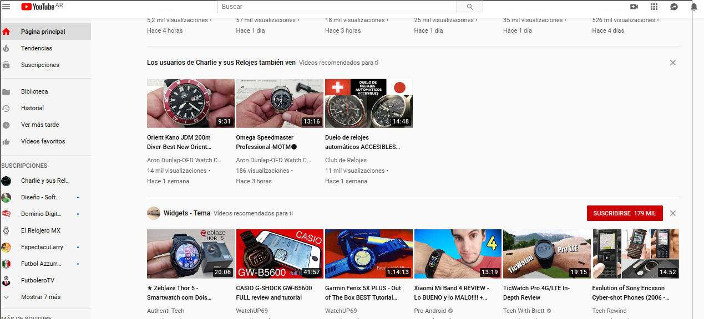Open Omega Speedmaster Professional-MOTM title

pos(267,142)
